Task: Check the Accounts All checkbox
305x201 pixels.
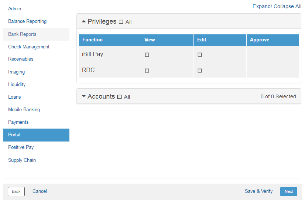Action: coord(119,97)
